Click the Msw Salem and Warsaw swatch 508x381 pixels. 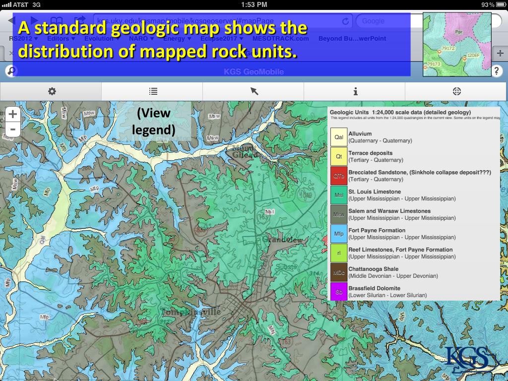(339, 214)
